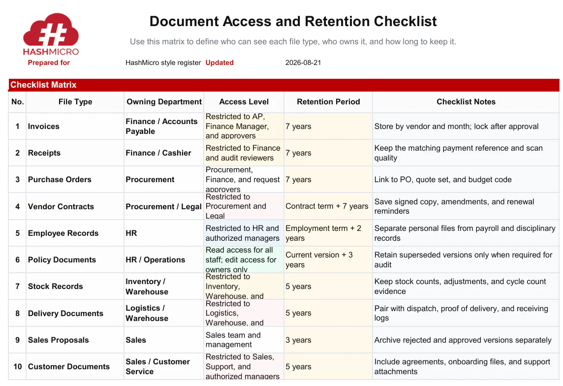Select the 'File Type' column header
Screen dimensions: 563x386
[75, 101]
